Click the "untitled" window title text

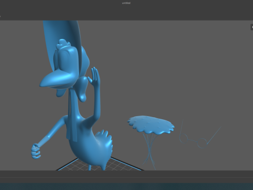pyautogui.click(x=126, y=3)
